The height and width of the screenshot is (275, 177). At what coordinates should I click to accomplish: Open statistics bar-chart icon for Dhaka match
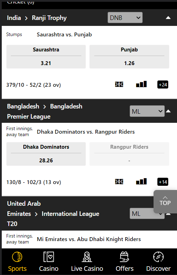[x=141, y=181]
